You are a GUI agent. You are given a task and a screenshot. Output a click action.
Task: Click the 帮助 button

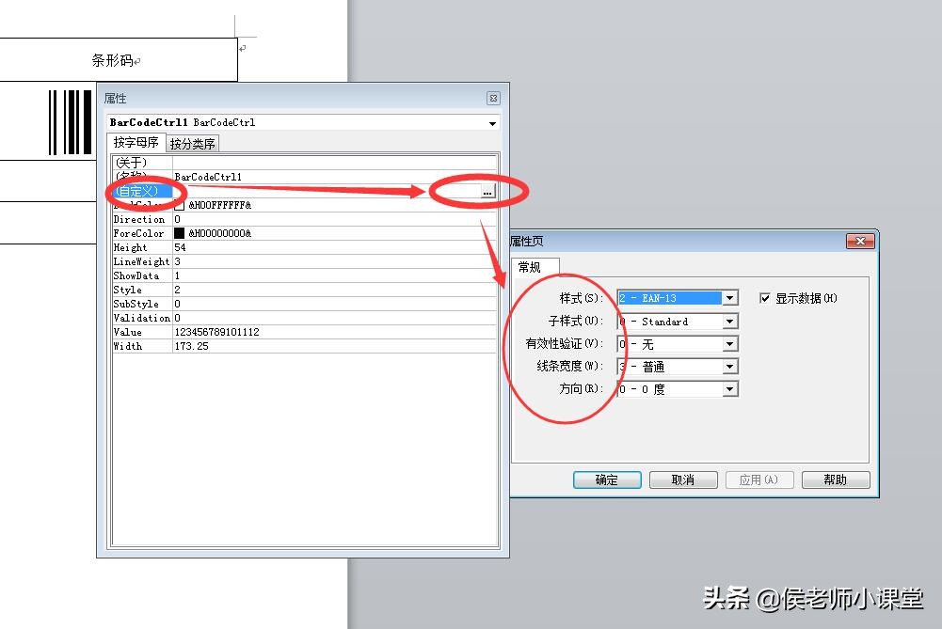(836, 480)
